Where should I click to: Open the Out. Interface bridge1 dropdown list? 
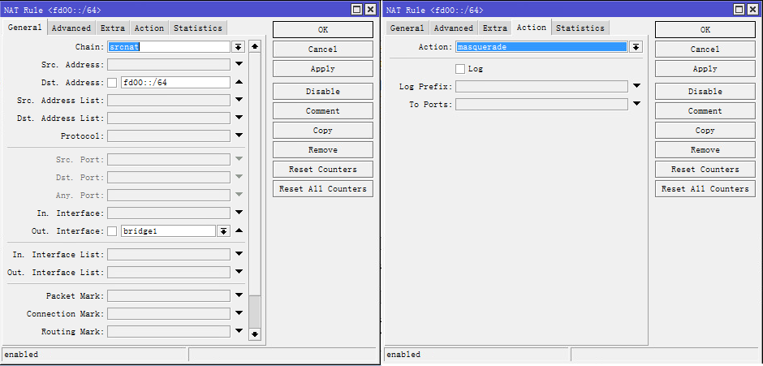(223, 231)
